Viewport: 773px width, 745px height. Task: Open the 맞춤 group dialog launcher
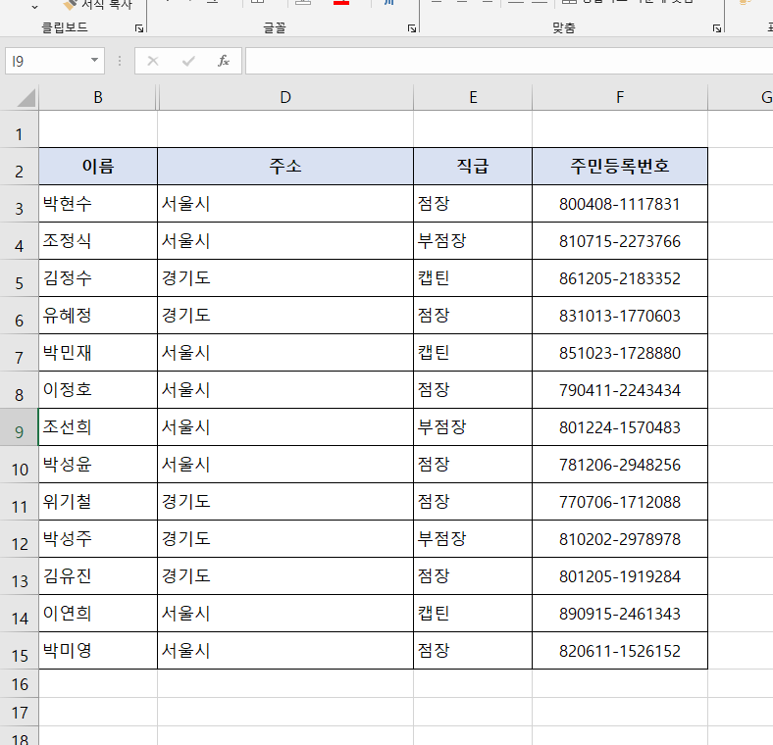[x=717, y=28]
